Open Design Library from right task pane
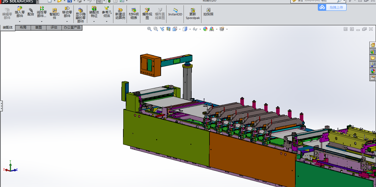Screen dimensions: 376x187 coord(373,51)
